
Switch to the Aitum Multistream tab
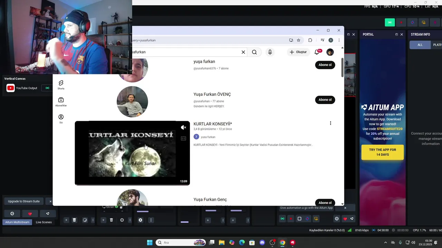click(x=17, y=222)
